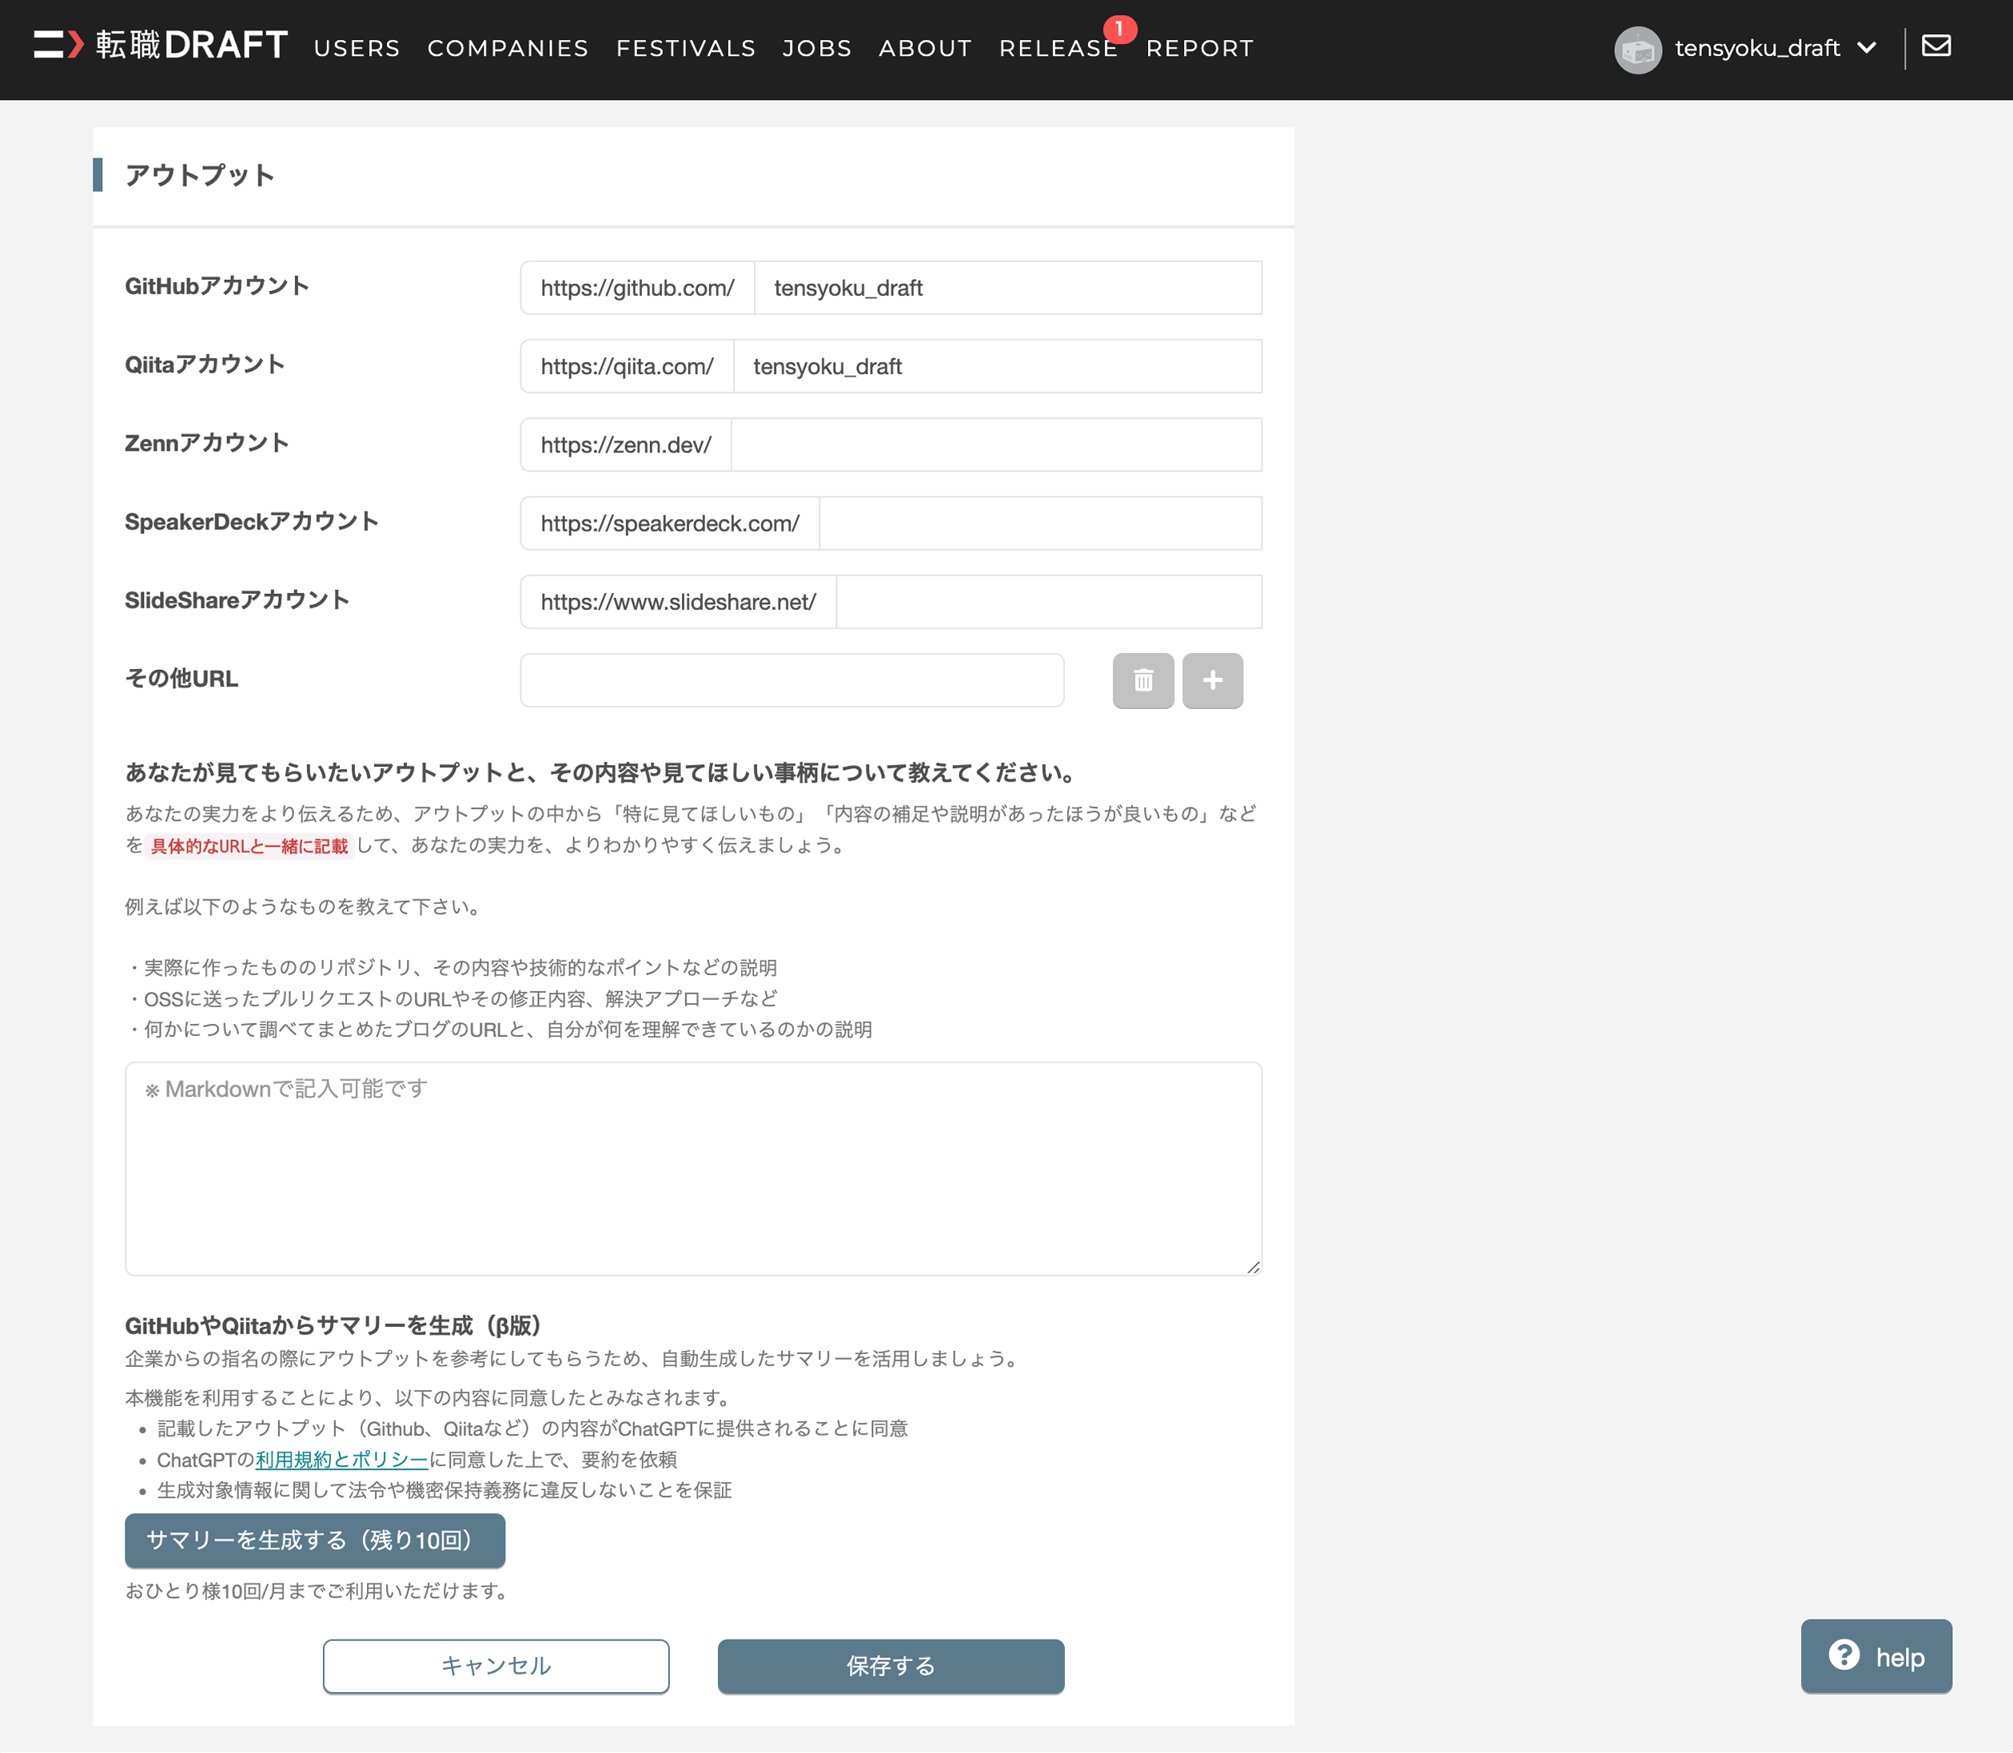Screen dimensions: 2013x1753
Task: Open the COMPANIES menu item
Action: (x=507, y=48)
